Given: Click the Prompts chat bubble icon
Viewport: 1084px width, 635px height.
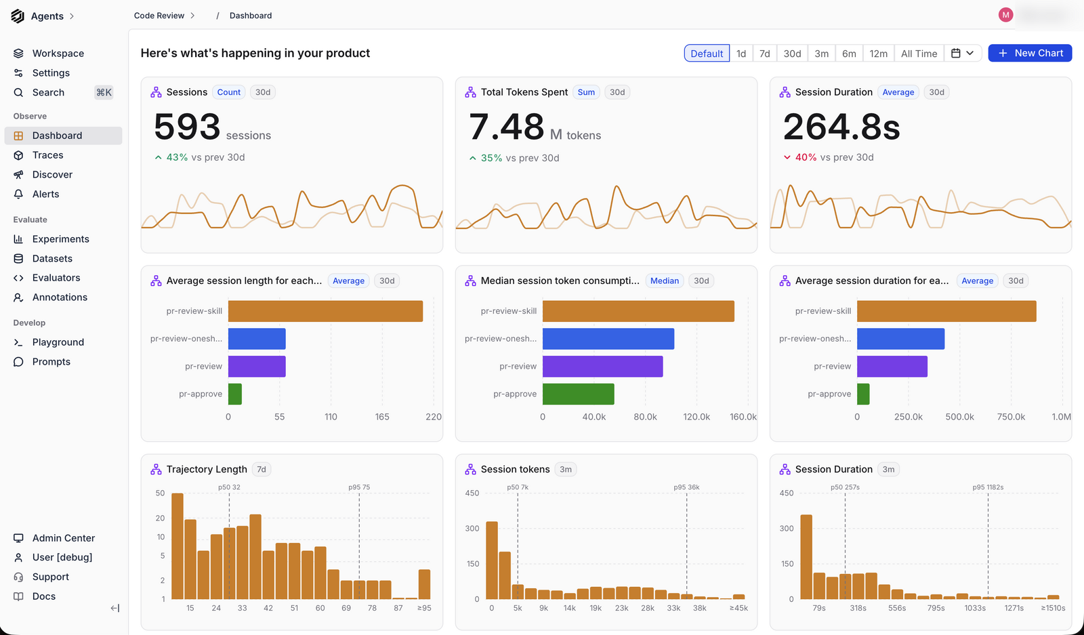Looking at the screenshot, I should pos(18,362).
